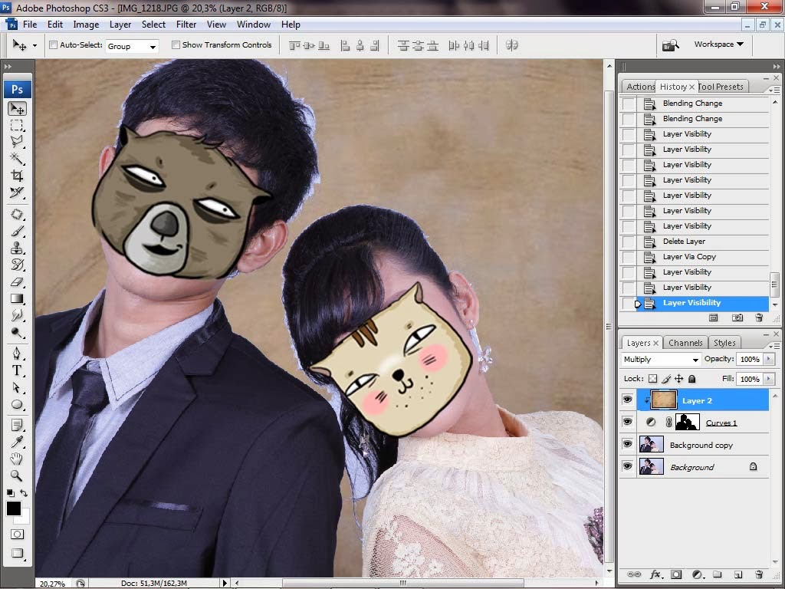Click the Delete Layer history state
The image size is (785, 589).
coord(684,242)
